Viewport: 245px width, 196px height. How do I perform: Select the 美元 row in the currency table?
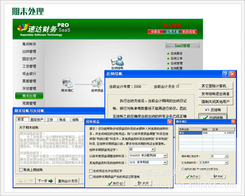pos(207,133)
